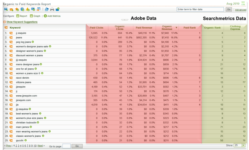Viewport: 249px width, 150px height.
Task: Click the search icon in the 'racei denim' row
Action: [x=11, y=78]
